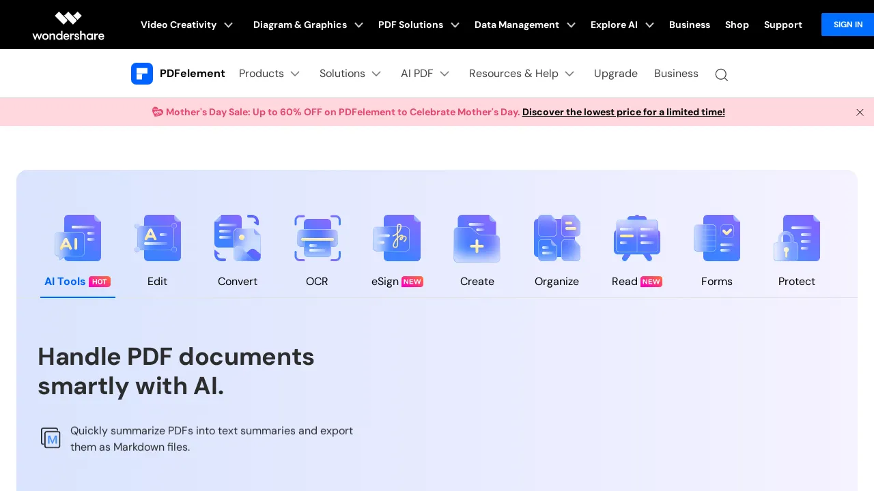
Task: Click the NEW badge next to eSign
Action: 412,282
